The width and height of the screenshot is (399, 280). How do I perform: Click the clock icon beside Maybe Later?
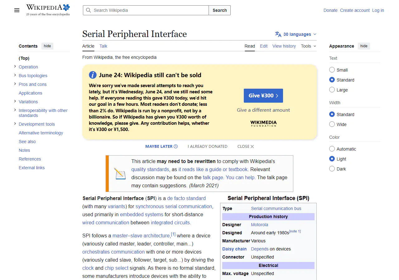point(176,147)
